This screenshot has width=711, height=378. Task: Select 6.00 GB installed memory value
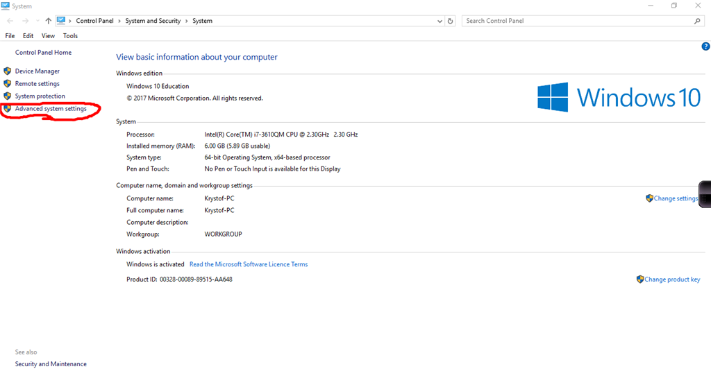point(237,146)
